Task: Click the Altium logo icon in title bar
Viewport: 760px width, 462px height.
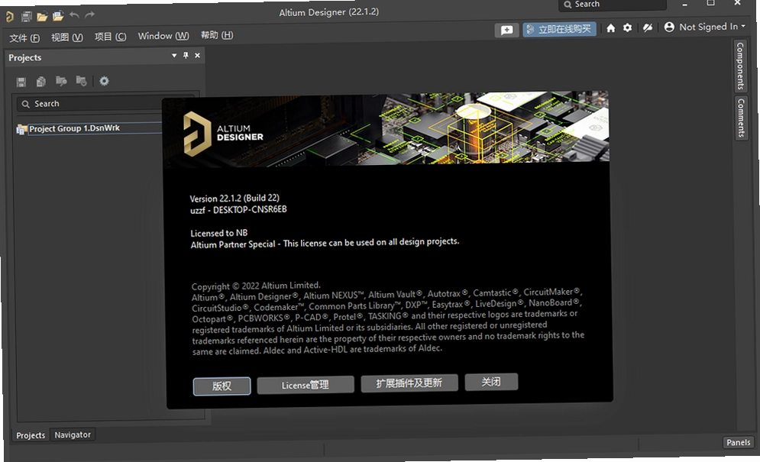Action: click(9, 17)
